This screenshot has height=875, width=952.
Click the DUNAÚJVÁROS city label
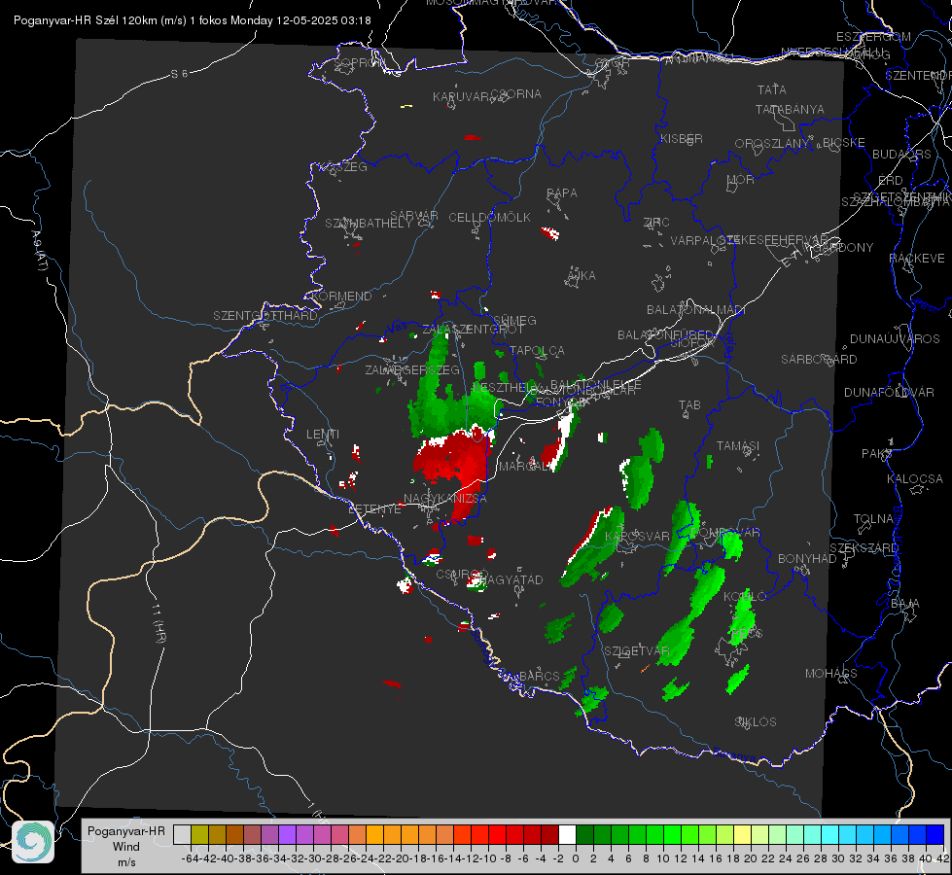[x=895, y=339]
